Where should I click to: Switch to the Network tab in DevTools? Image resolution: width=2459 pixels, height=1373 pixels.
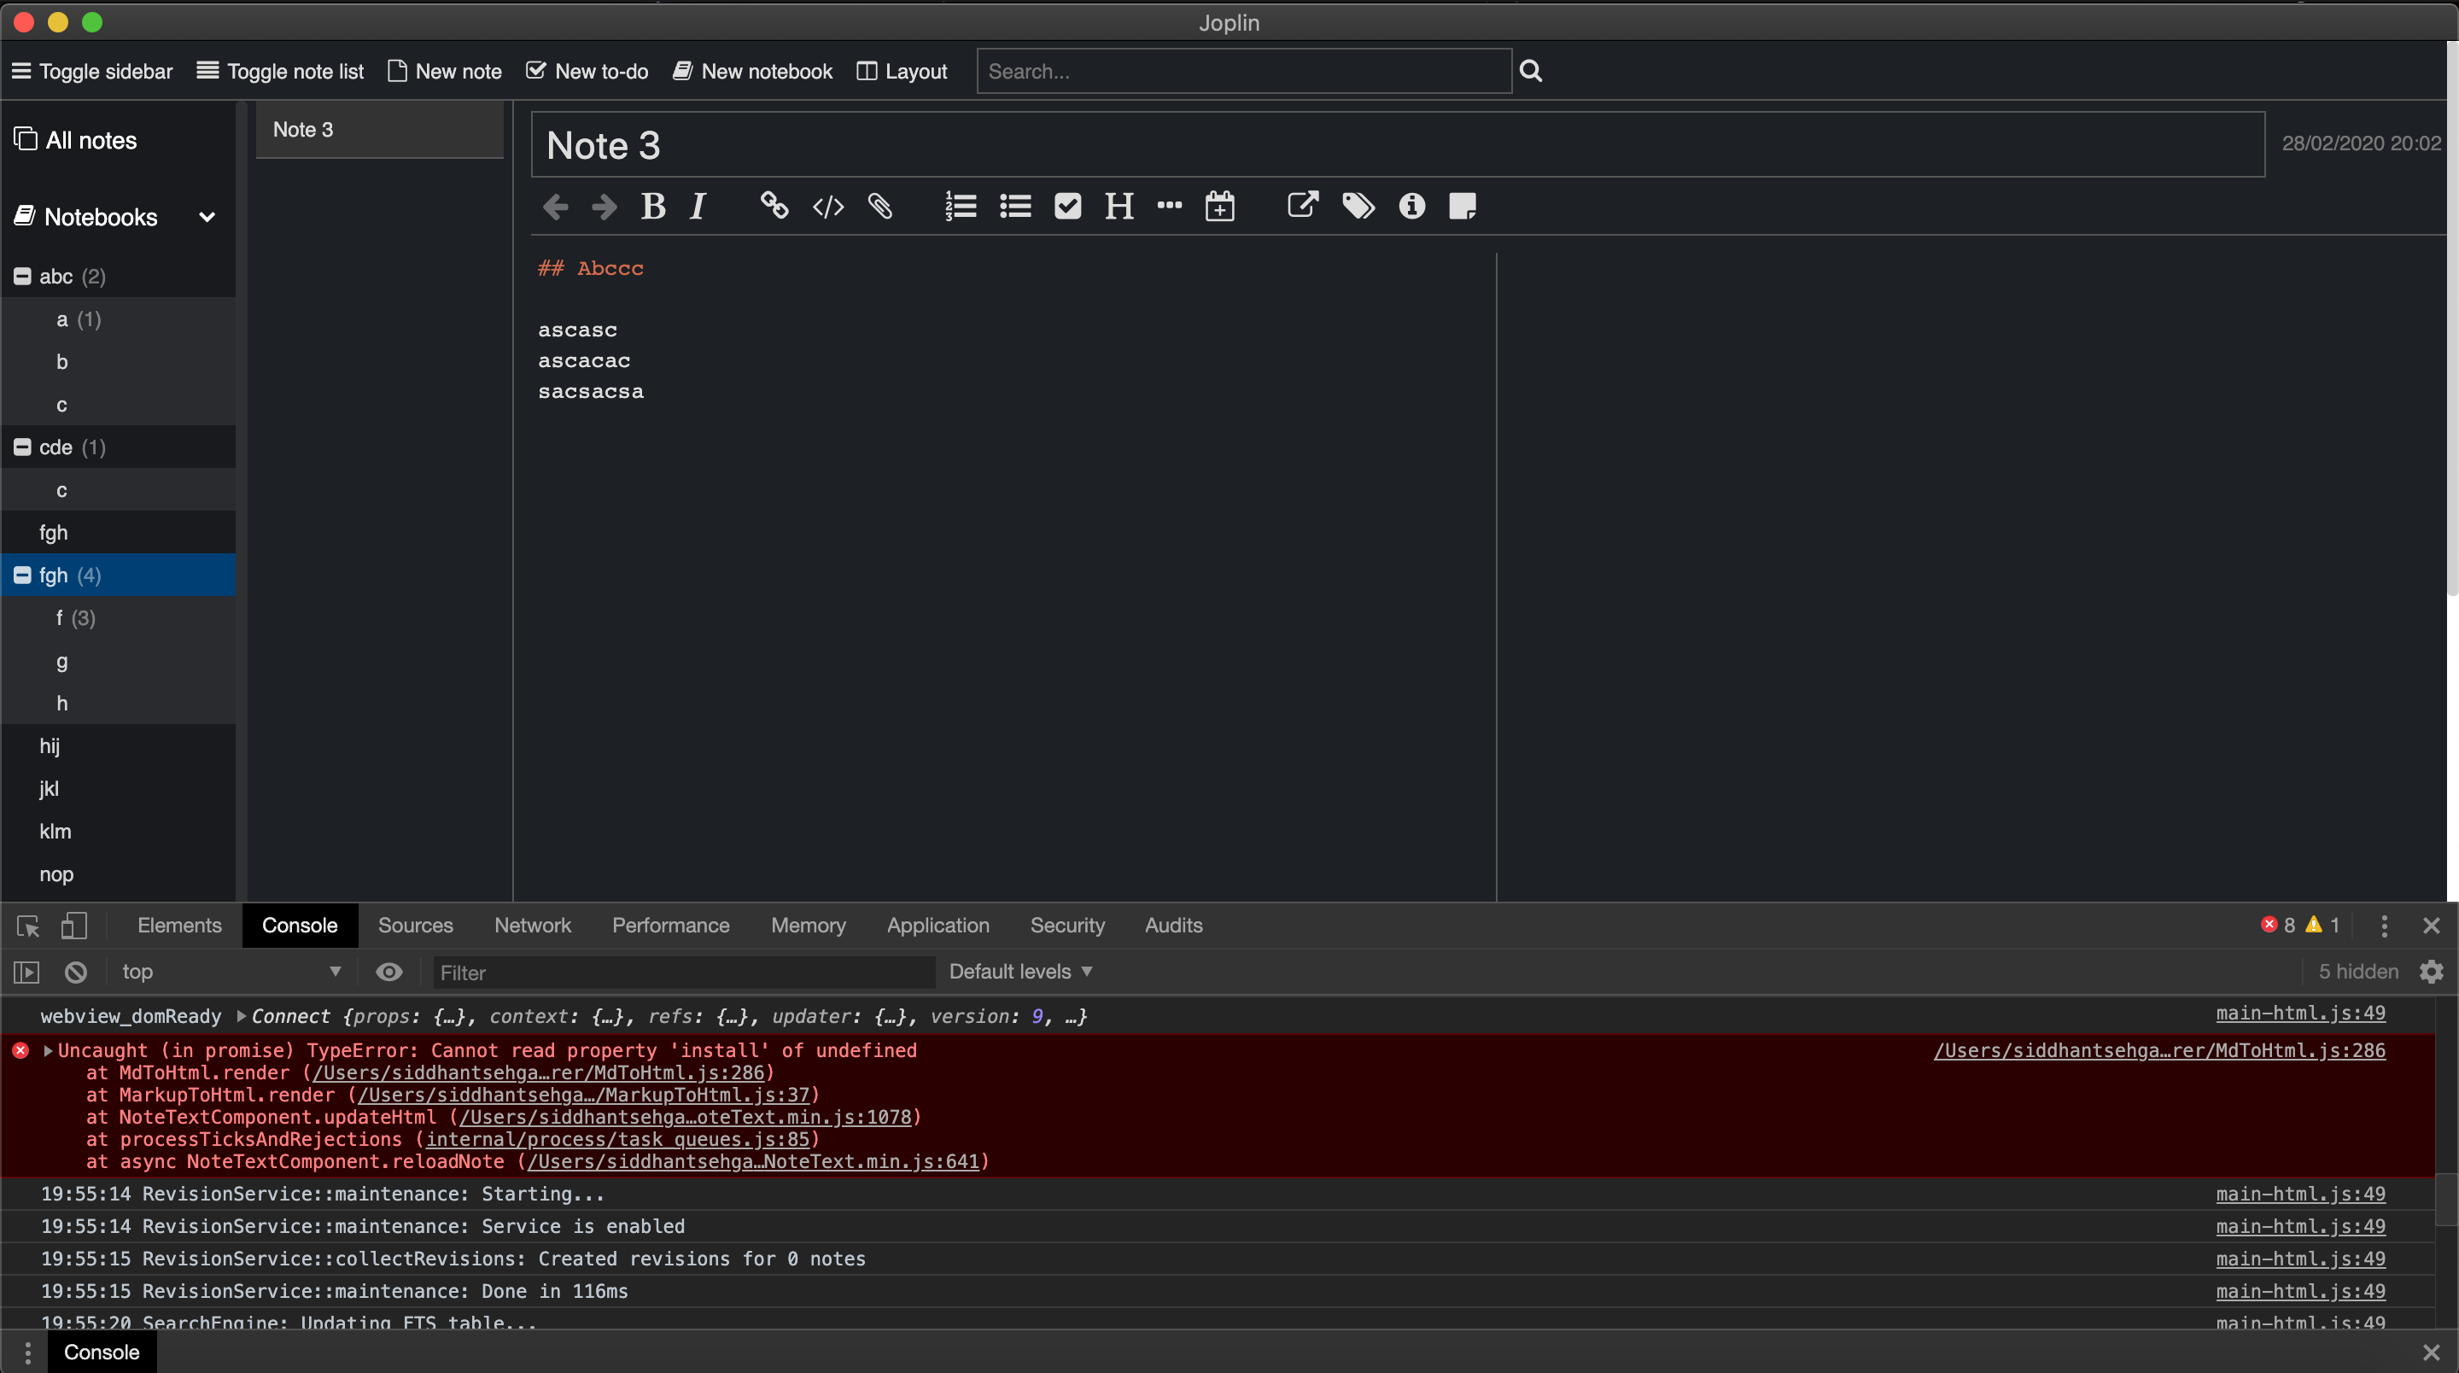click(x=533, y=926)
